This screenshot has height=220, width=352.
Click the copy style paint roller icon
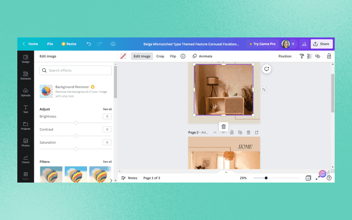tap(302, 56)
